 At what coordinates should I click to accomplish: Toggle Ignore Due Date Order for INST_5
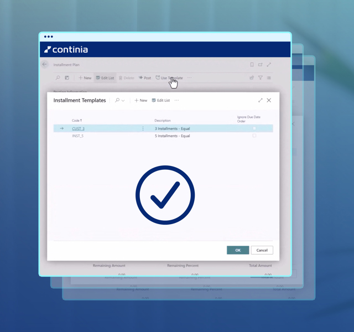[x=254, y=136]
